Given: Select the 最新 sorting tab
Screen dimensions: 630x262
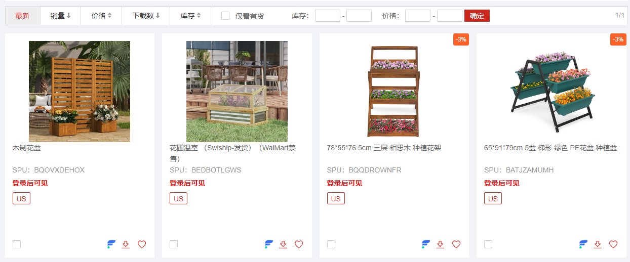Looking at the screenshot, I should point(22,16).
